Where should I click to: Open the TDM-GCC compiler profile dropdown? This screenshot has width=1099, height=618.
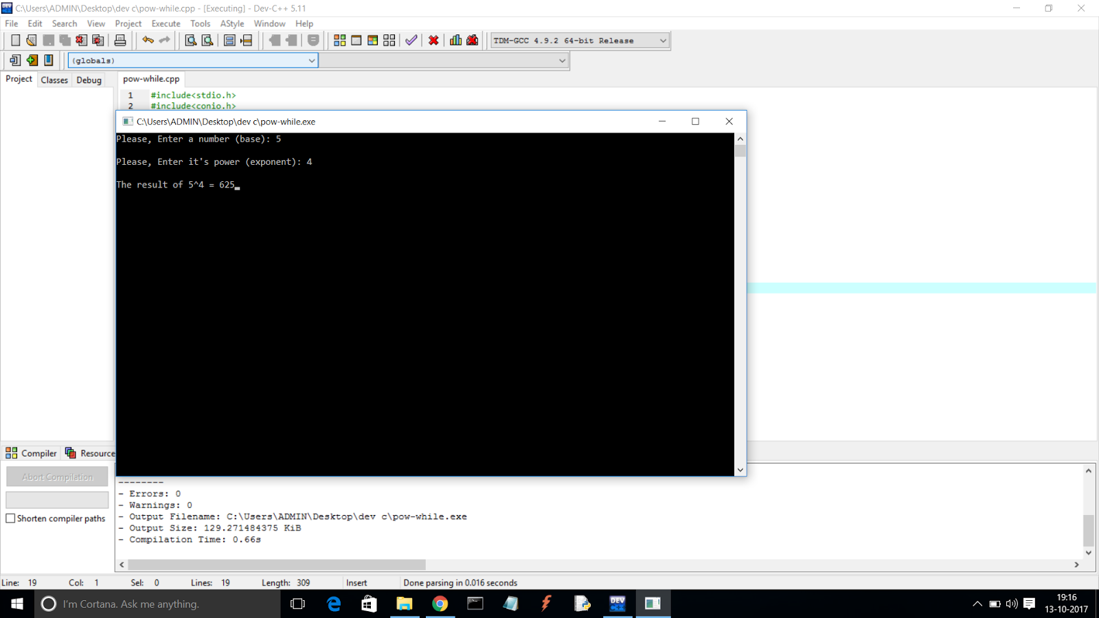point(661,40)
